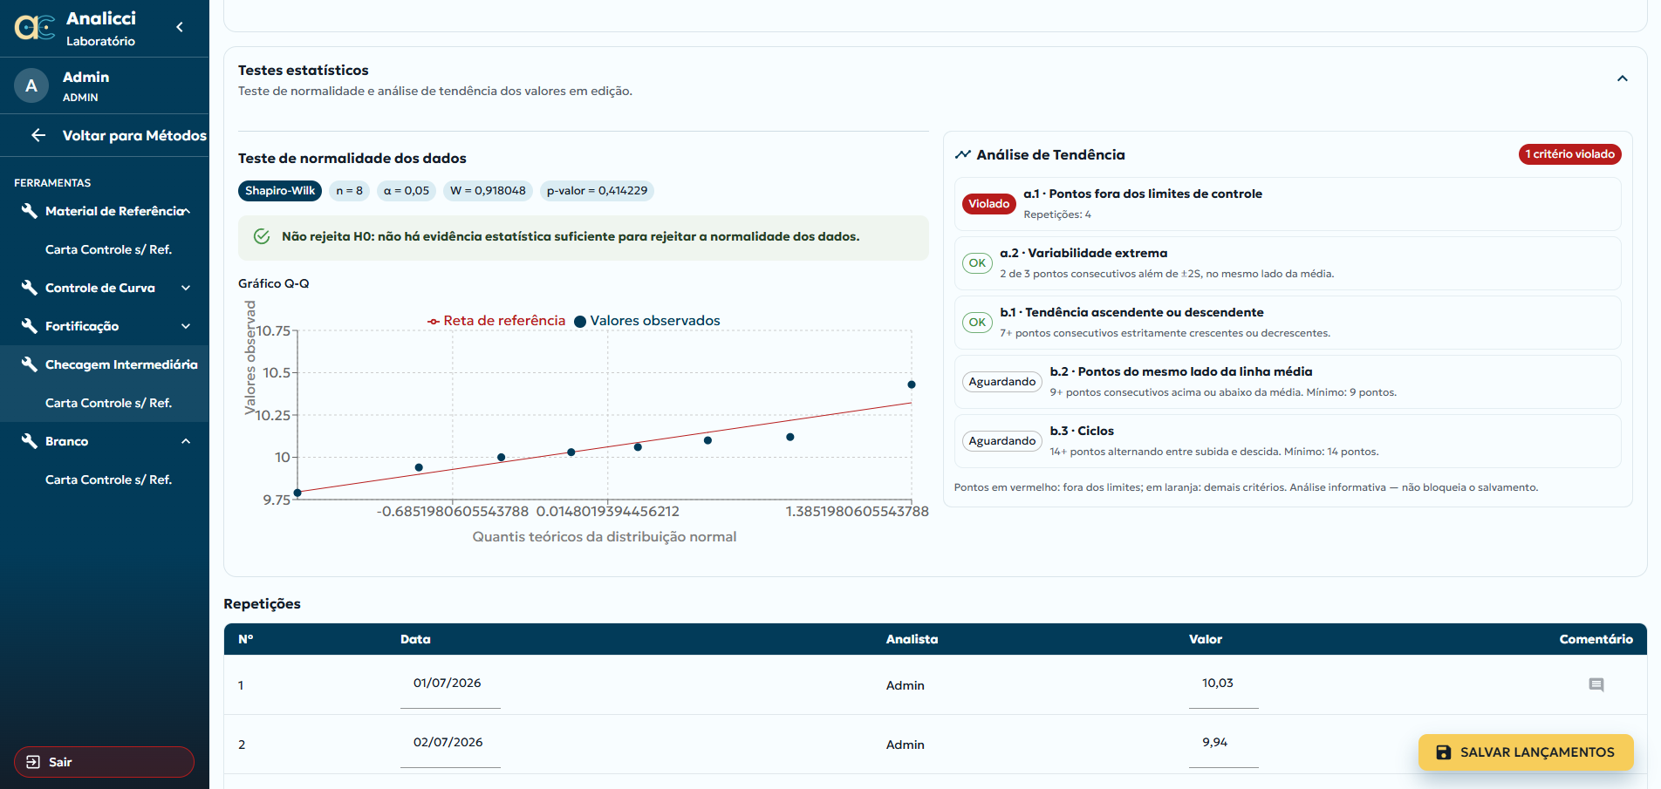This screenshot has height=789, width=1661.
Task: Collapse the sidebar with the chevron arrow
Action: pyautogui.click(x=180, y=27)
